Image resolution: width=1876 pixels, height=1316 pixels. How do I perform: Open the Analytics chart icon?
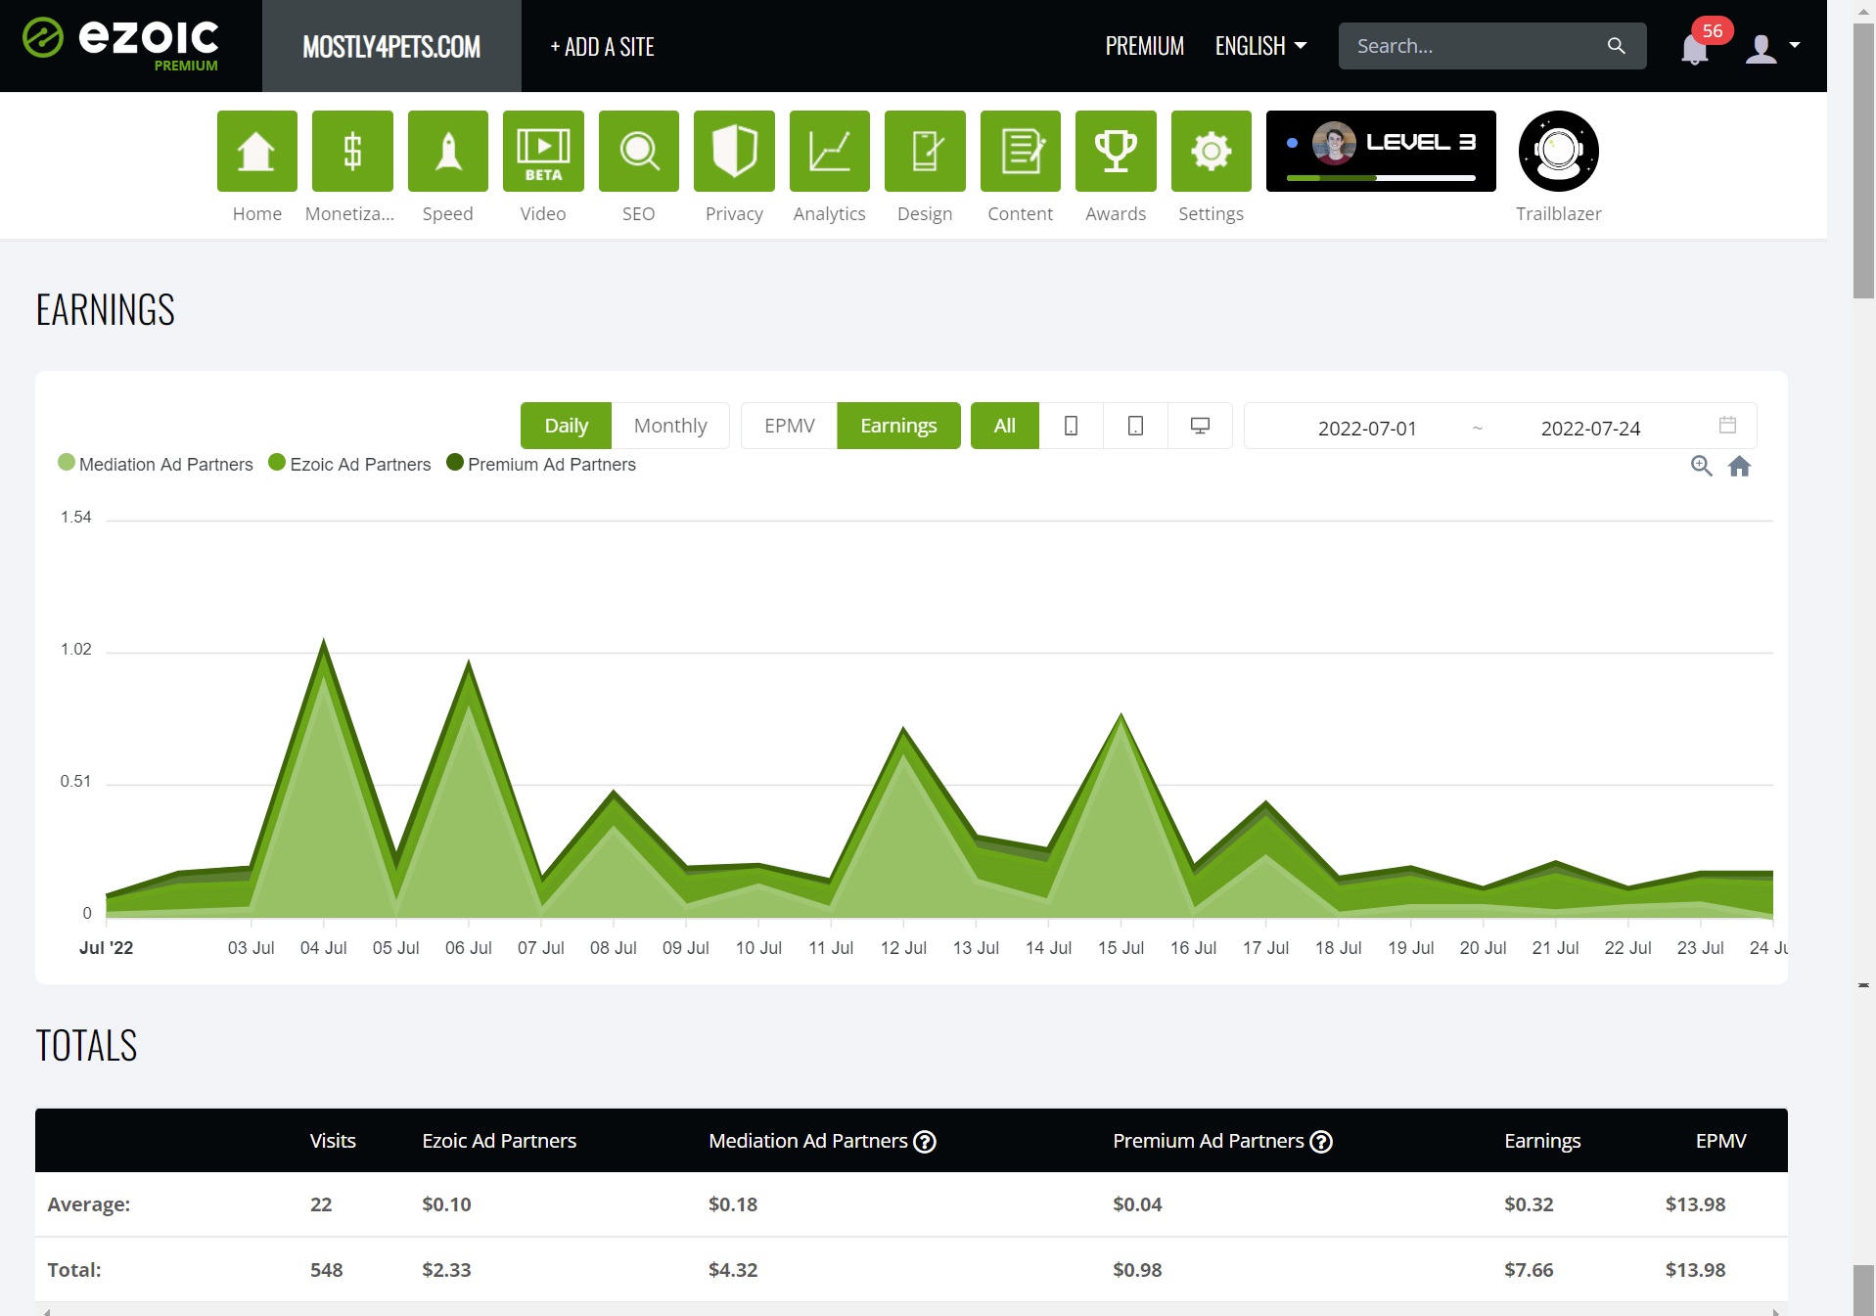(x=830, y=151)
